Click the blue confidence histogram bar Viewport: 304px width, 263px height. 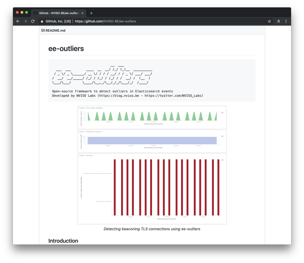[152, 141]
